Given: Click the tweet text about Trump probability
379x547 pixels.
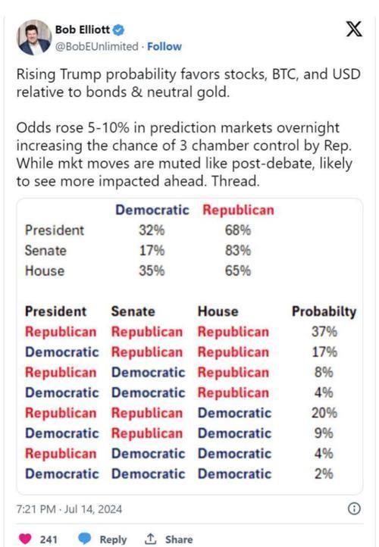Looking at the screenshot, I should (189, 128).
